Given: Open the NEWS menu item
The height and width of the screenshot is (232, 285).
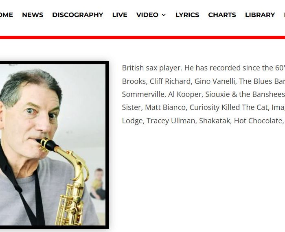Looking at the screenshot, I should click(33, 15).
